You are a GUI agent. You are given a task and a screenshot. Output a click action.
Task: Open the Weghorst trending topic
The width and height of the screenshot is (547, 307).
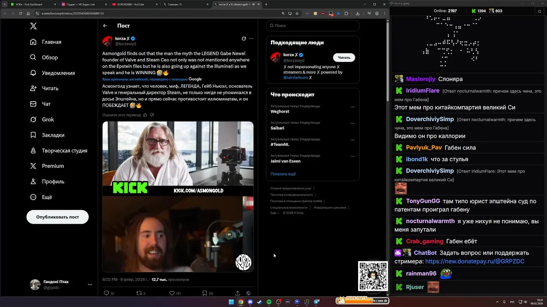[x=280, y=111]
